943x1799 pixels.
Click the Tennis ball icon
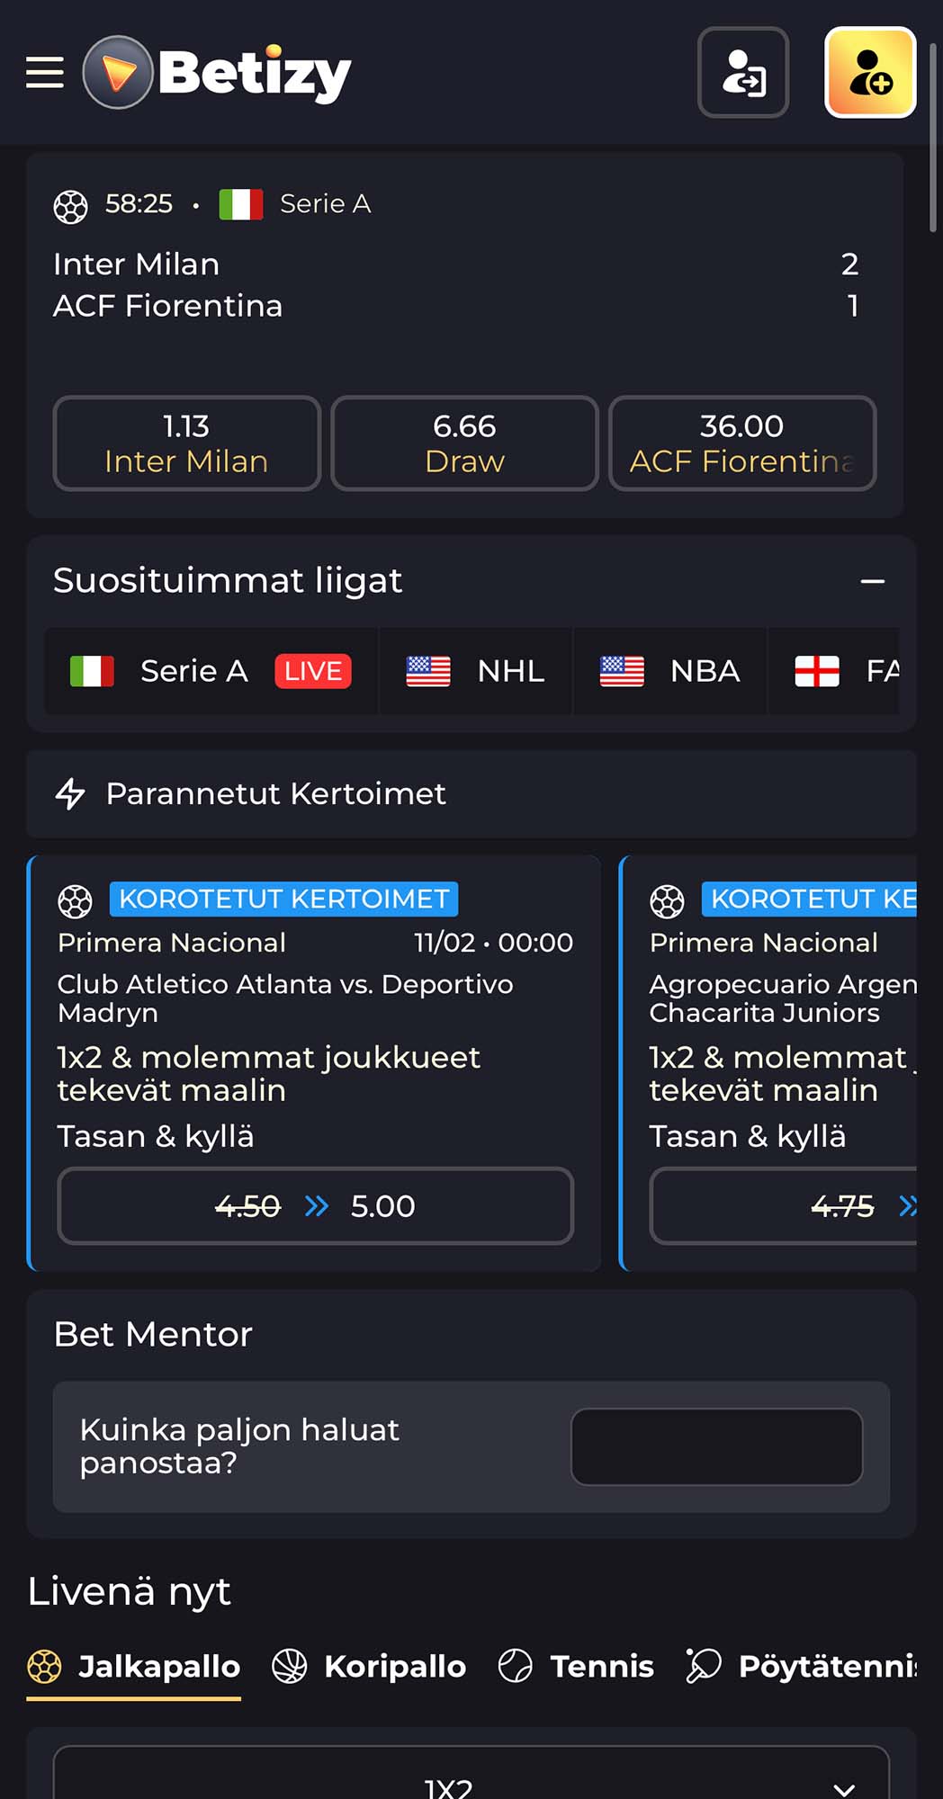tap(516, 1667)
